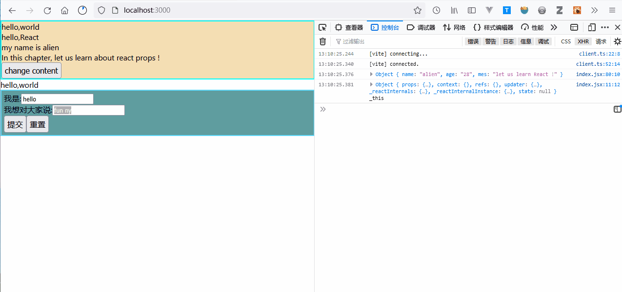Toggle the XHR filter
Image resolution: width=622 pixels, height=292 pixels.
point(583,41)
